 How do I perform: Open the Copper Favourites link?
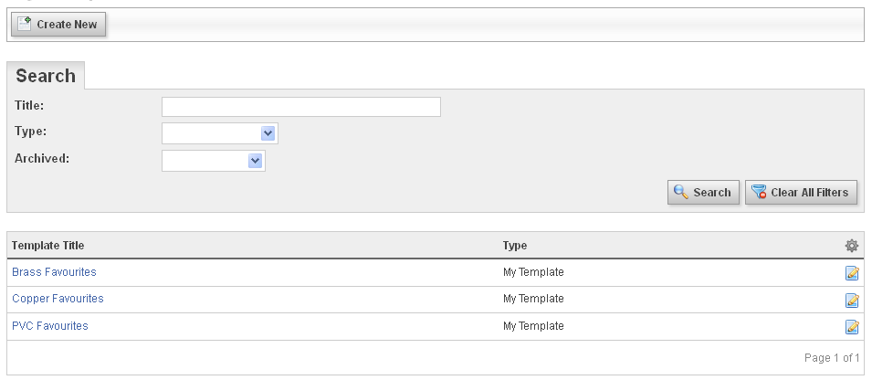58,299
